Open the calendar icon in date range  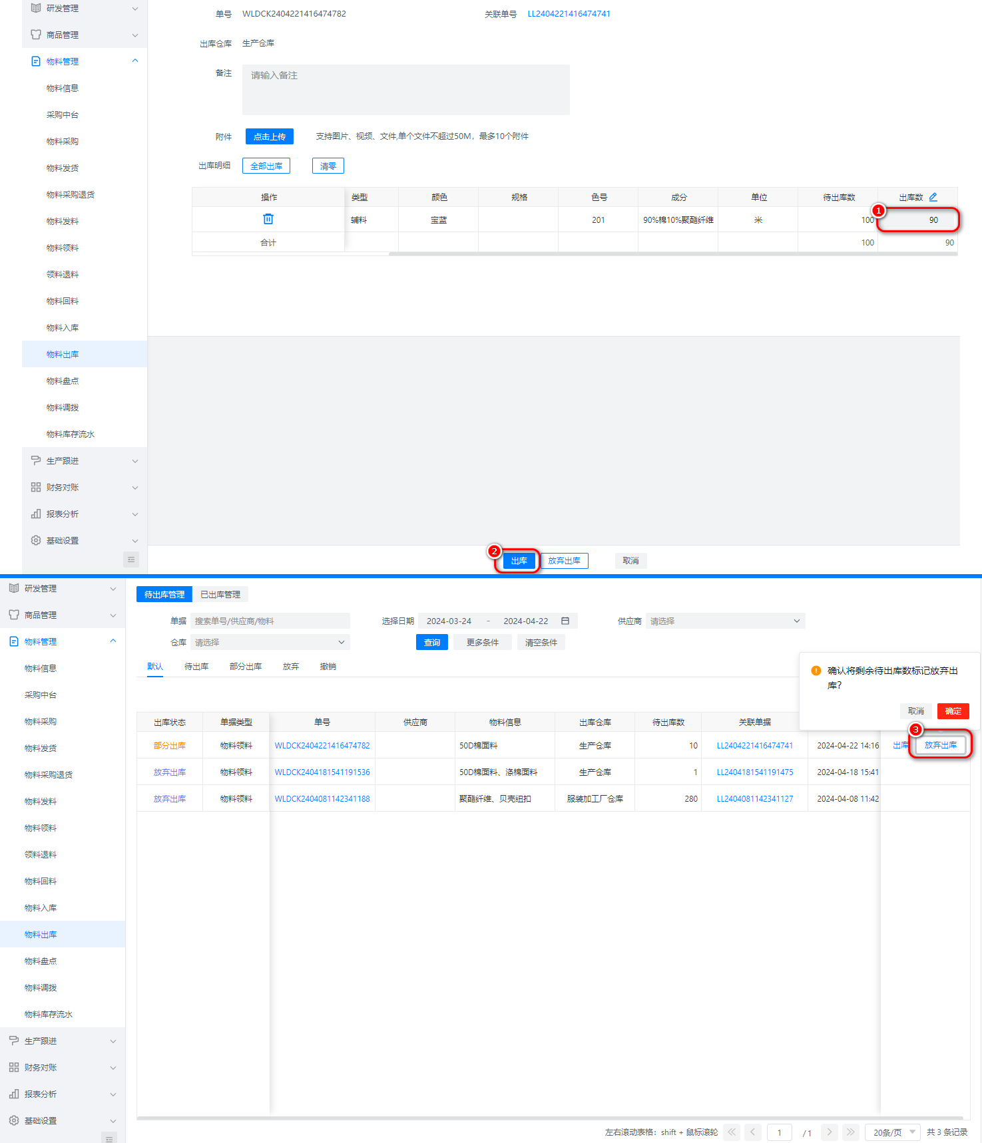tap(565, 621)
